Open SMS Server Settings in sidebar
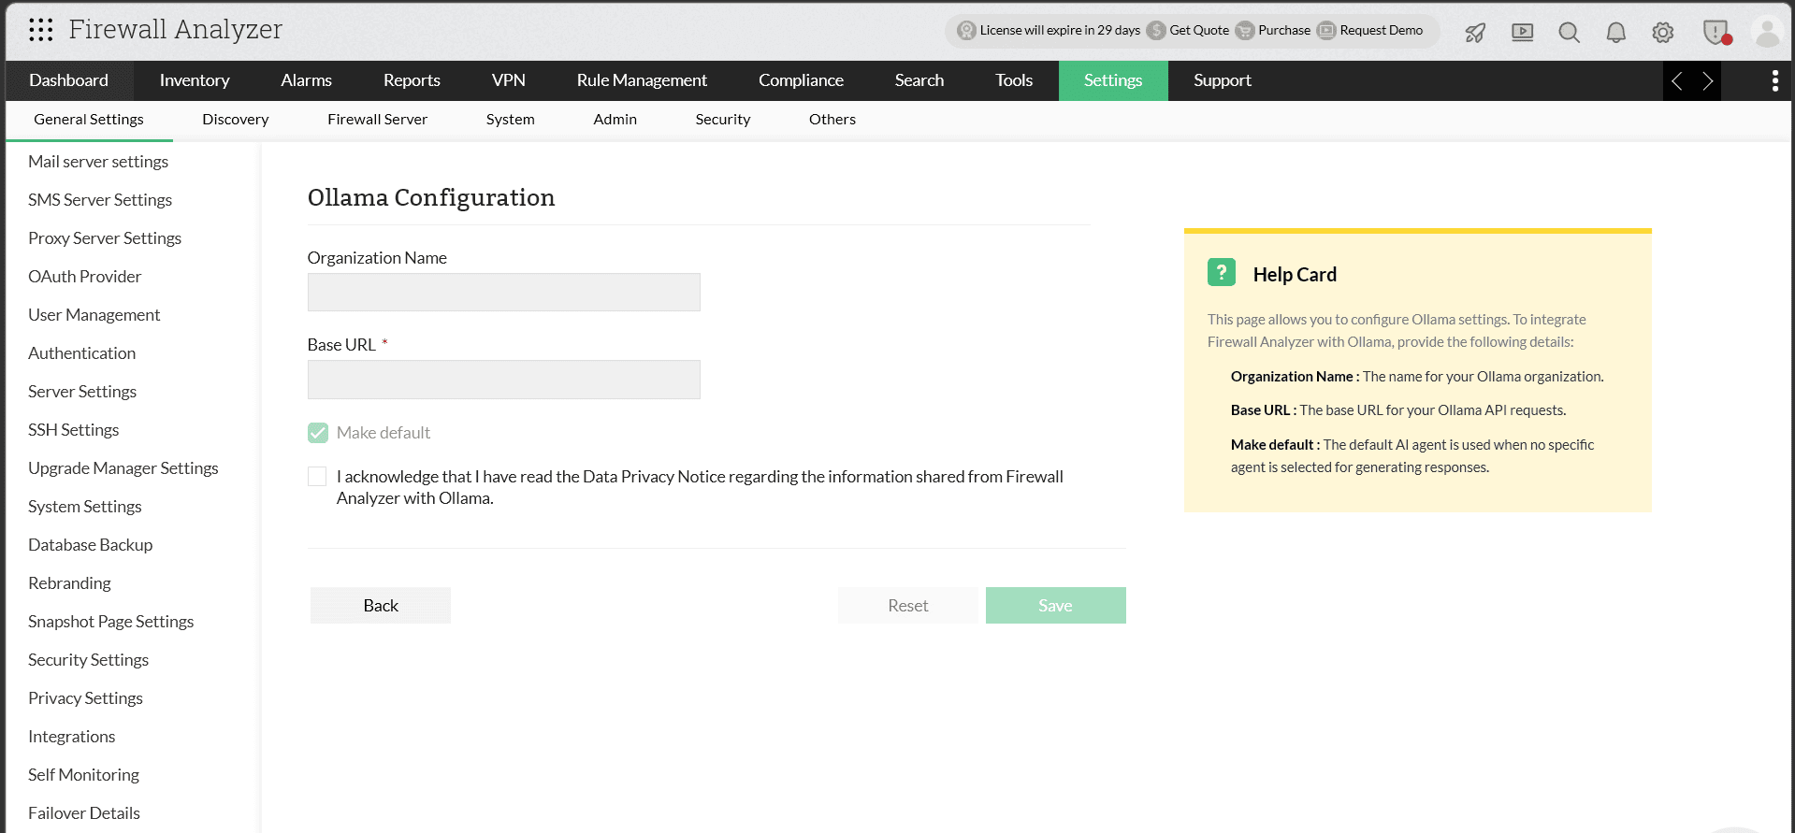 coord(100,200)
